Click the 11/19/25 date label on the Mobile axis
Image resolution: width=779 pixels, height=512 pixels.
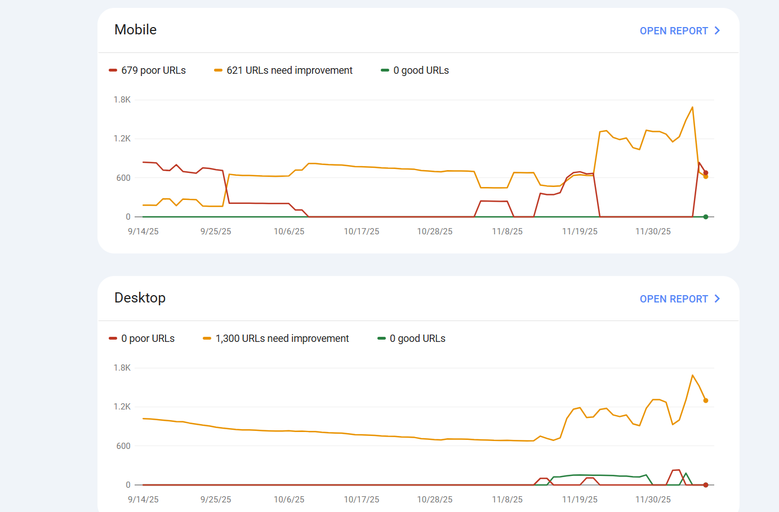coord(579,231)
